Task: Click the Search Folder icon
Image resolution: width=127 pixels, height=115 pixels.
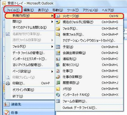Action: (58, 35)
